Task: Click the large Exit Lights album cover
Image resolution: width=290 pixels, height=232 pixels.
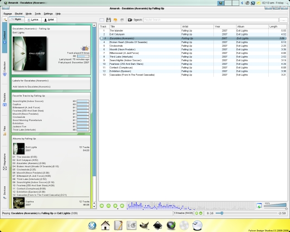Action: (29, 53)
